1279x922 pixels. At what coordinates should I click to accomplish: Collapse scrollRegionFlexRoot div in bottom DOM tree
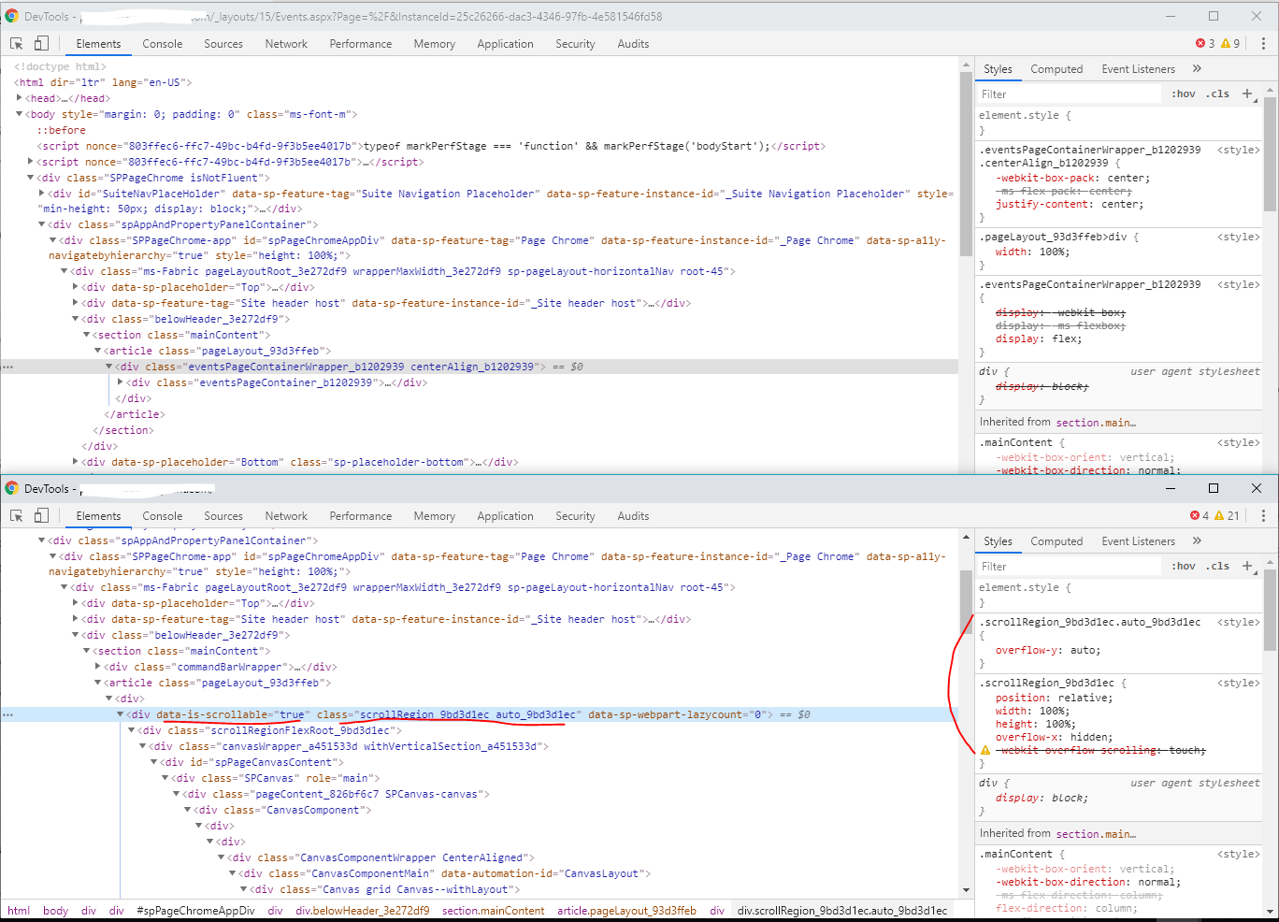(x=132, y=730)
